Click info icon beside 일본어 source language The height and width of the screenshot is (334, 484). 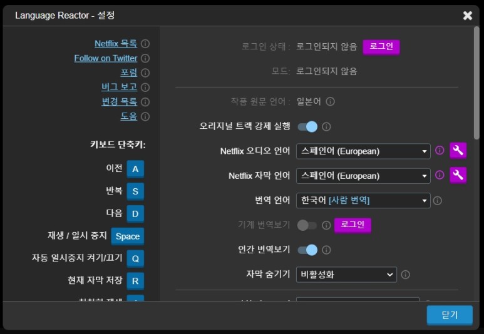point(330,101)
